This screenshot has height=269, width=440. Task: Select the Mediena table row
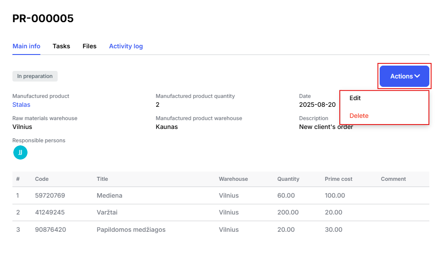(221, 195)
